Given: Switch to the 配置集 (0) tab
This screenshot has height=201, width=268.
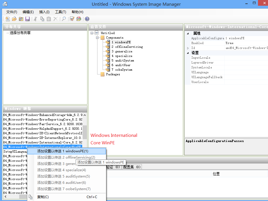Looking at the screenshot, I should tap(132, 167).
